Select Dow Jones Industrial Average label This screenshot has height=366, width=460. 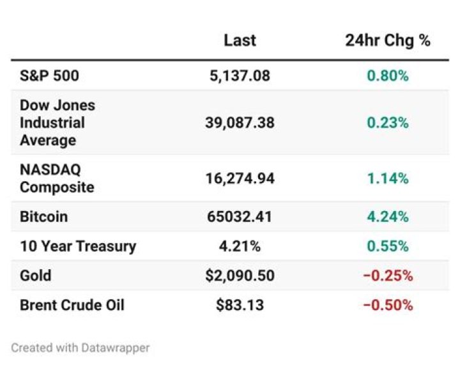coord(57,122)
